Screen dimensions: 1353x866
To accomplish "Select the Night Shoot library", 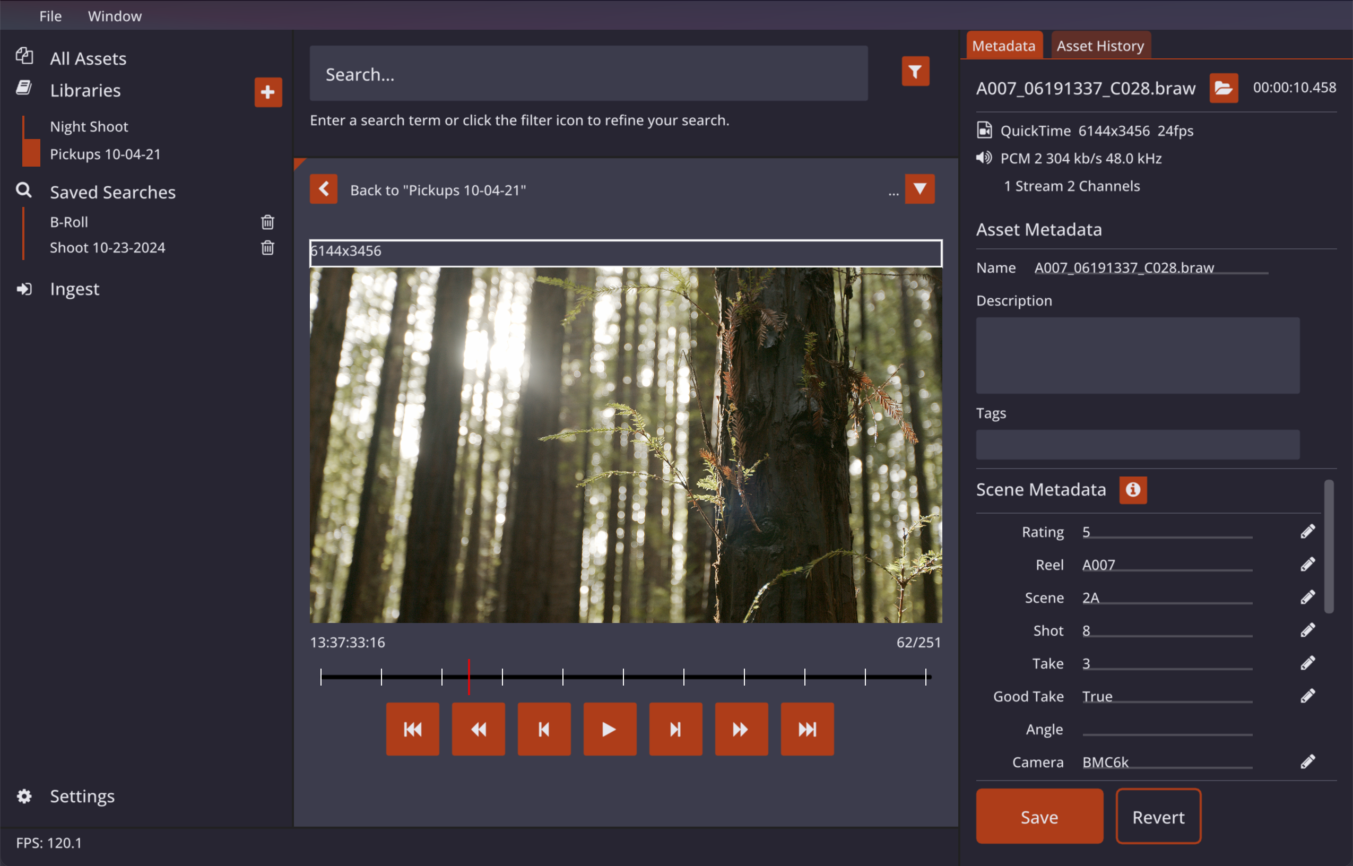I will tap(89, 126).
